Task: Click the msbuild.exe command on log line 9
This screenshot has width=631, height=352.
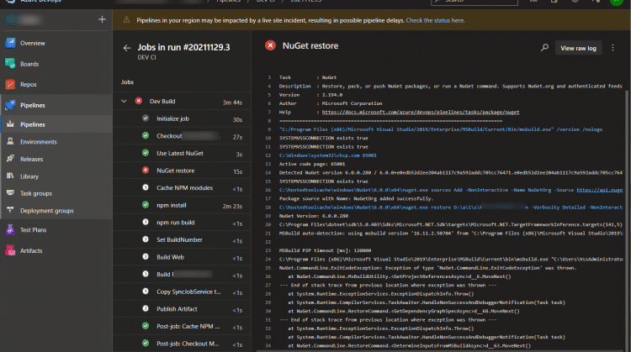Action: pyautogui.click(x=441, y=129)
